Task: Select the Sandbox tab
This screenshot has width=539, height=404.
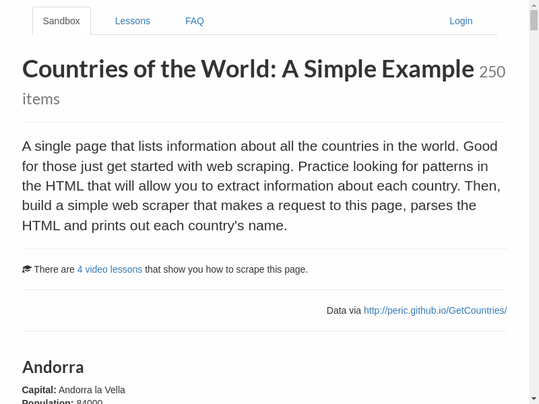Action: [x=61, y=21]
